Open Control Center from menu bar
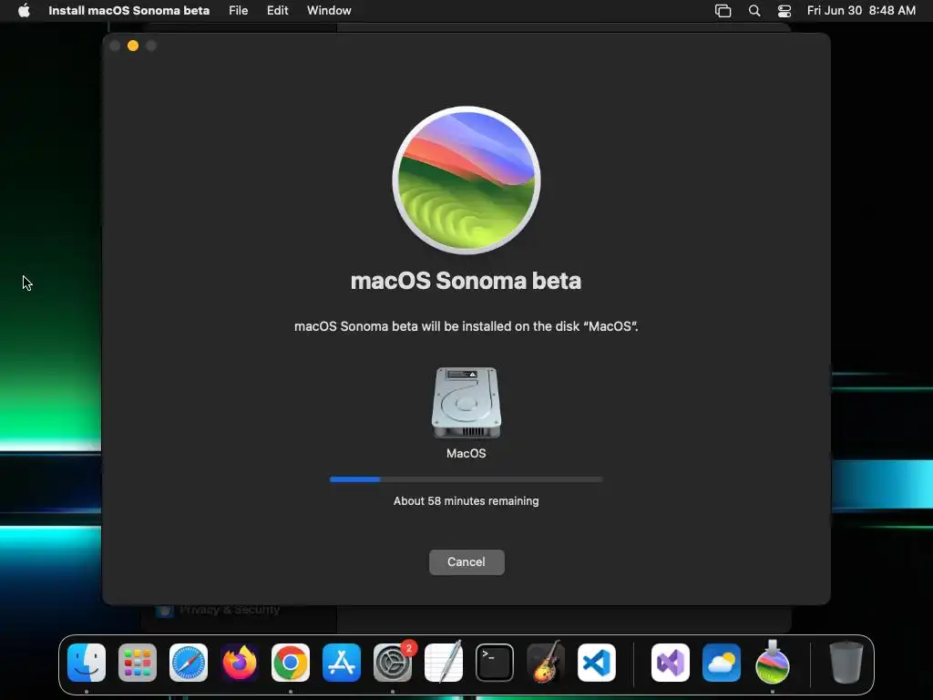The height and width of the screenshot is (700, 933). coord(784,11)
